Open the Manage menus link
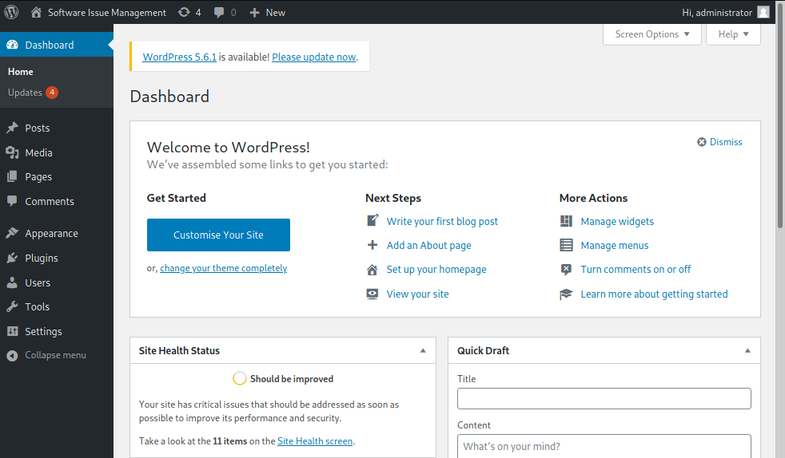The height and width of the screenshot is (458, 785). click(x=614, y=245)
